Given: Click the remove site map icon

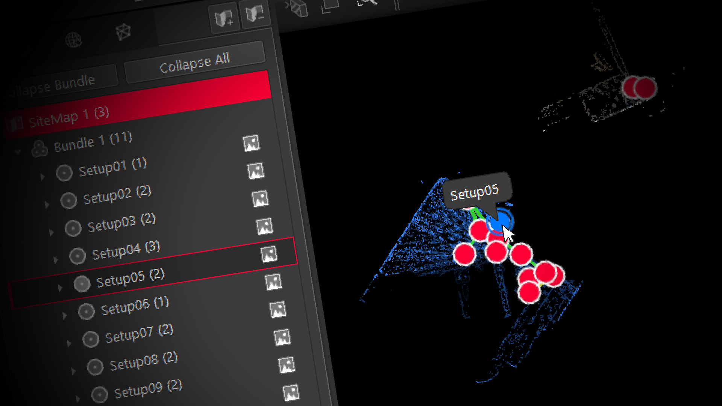Looking at the screenshot, I should pyautogui.click(x=255, y=15).
